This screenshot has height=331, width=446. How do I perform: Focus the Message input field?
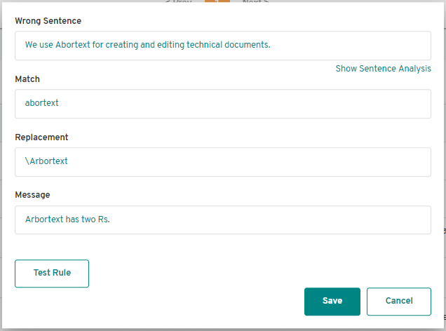point(223,219)
